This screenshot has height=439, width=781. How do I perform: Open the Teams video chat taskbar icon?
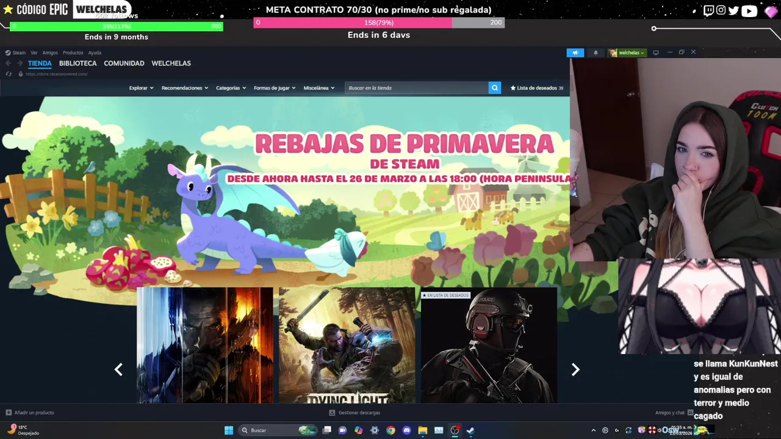(x=342, y=430)
